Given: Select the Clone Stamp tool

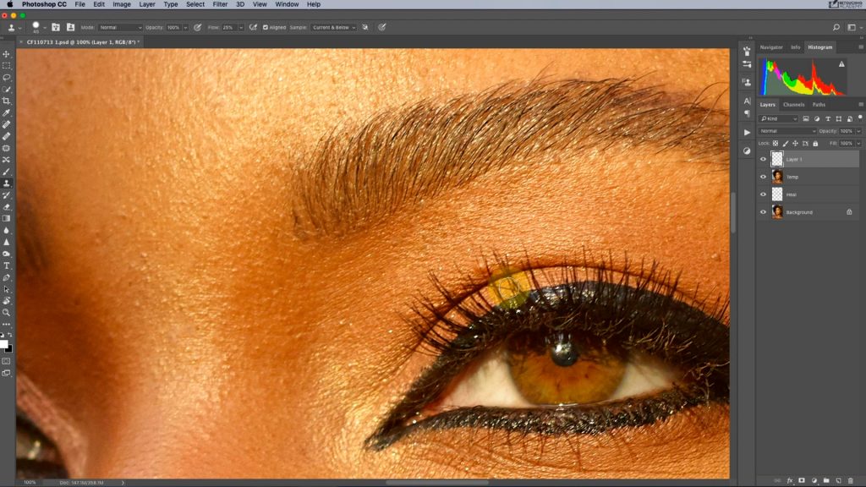Looking at the screenshot, I should pyautogui.click(x=7, y=183).
